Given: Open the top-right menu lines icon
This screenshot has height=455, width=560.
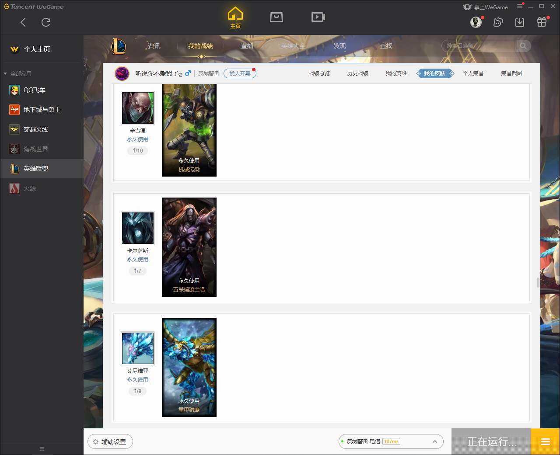Looking at the screenshot, I should coord(520,7).
